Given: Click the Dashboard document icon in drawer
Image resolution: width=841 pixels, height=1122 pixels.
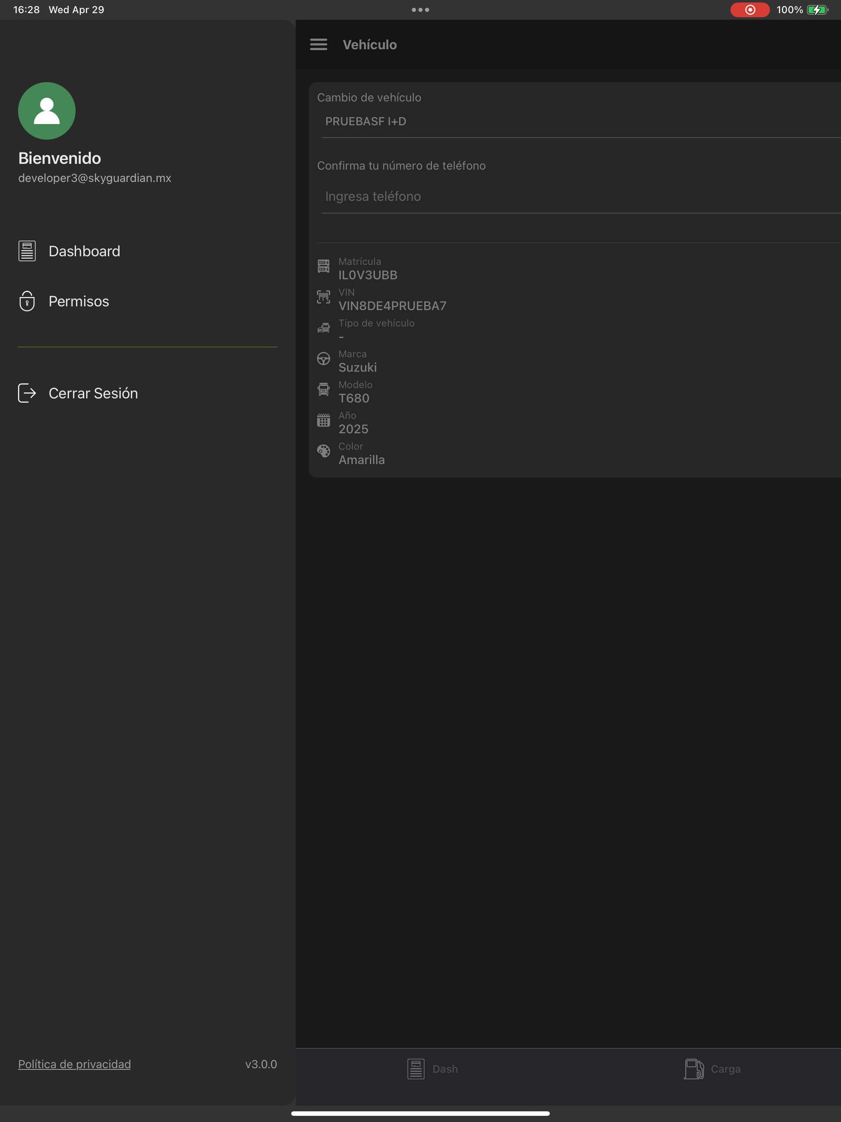Looking at the screenshot, I should click(x=27, y=251).
